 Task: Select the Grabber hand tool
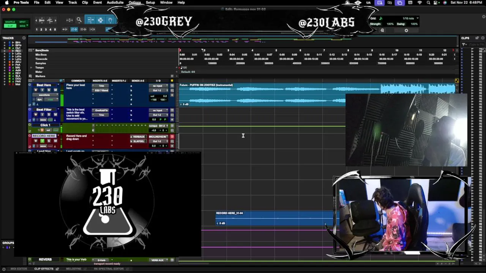tap(110, 20)
